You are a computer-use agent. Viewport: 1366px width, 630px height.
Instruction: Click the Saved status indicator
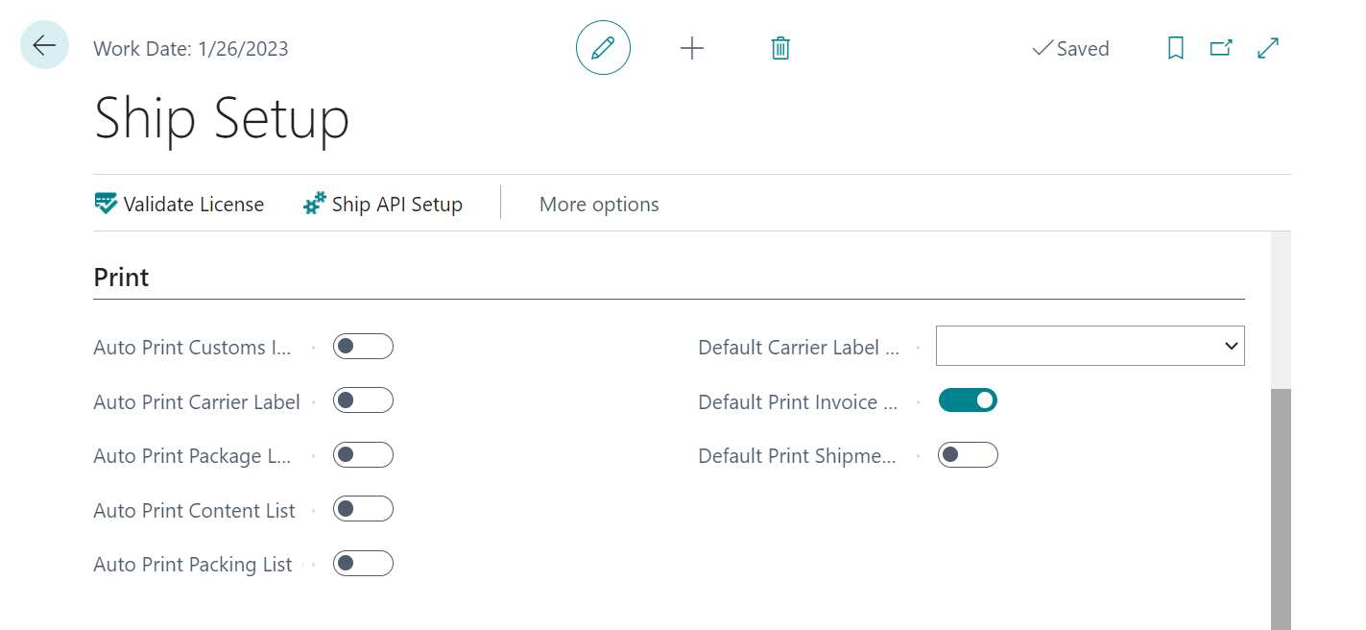coord(1070,49)
